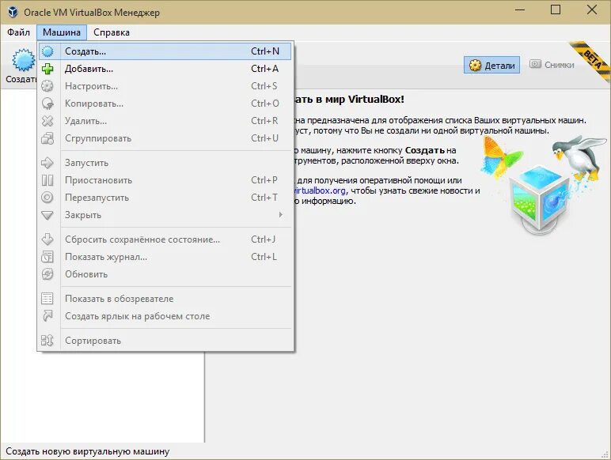Click the Ctrl+N shortcut text

pos(265,51)
